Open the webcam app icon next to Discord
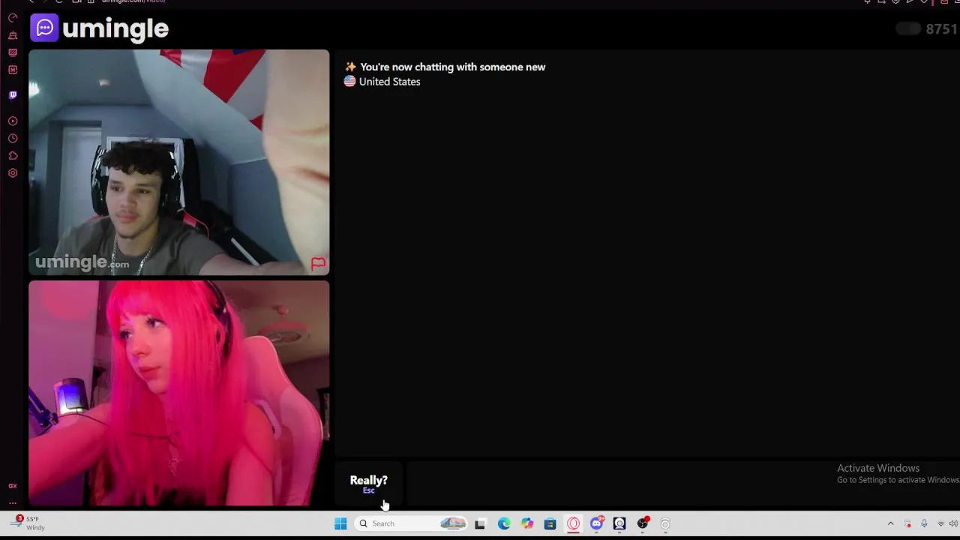 coord(619,523)
